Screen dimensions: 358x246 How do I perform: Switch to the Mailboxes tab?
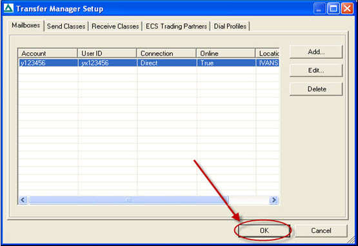(26, 25)
